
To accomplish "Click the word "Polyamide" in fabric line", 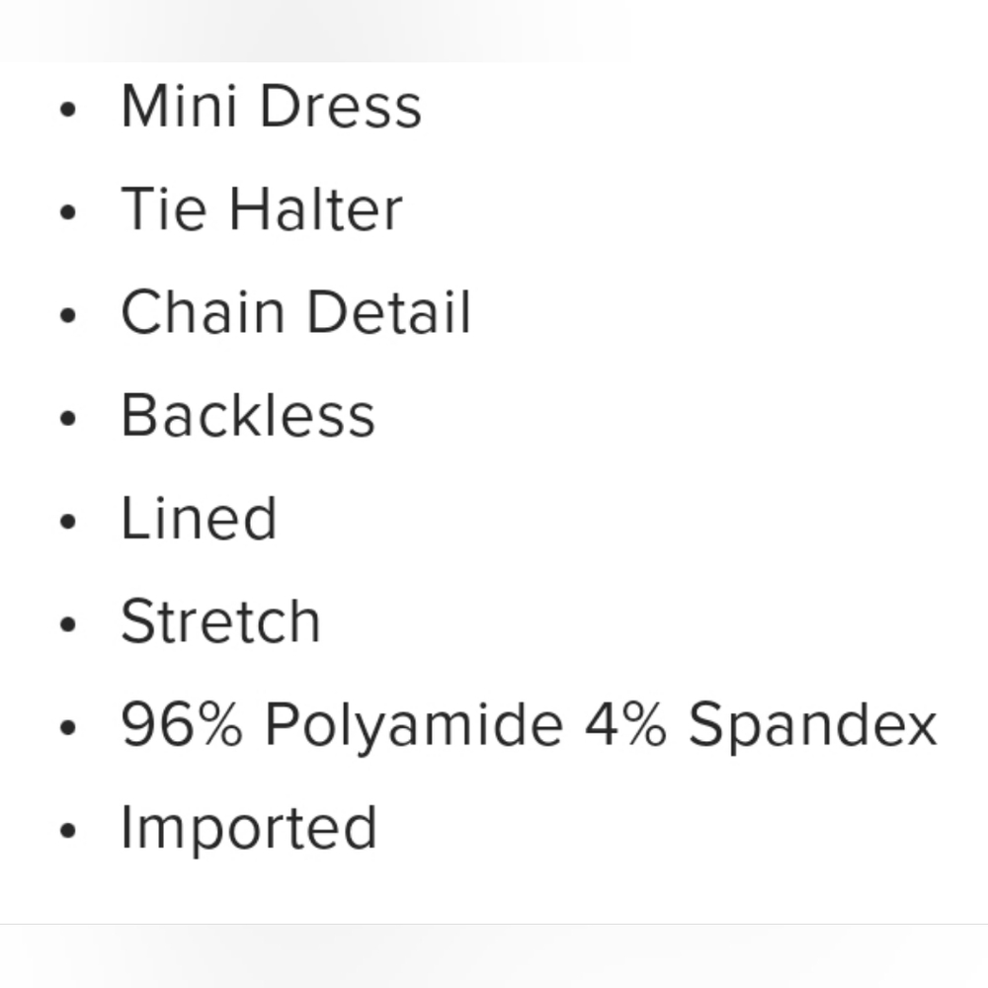I will pyautogui.click(x=413, y=725).
